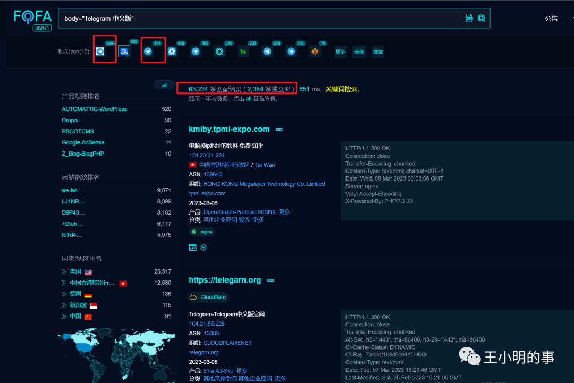574x383 pixels.
Task: Click ASN number 139646
Action: tap(213, 174)
